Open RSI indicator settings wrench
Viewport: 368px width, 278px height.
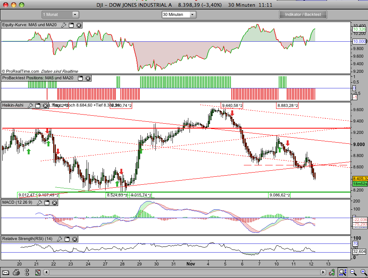[x=60, y=239]
